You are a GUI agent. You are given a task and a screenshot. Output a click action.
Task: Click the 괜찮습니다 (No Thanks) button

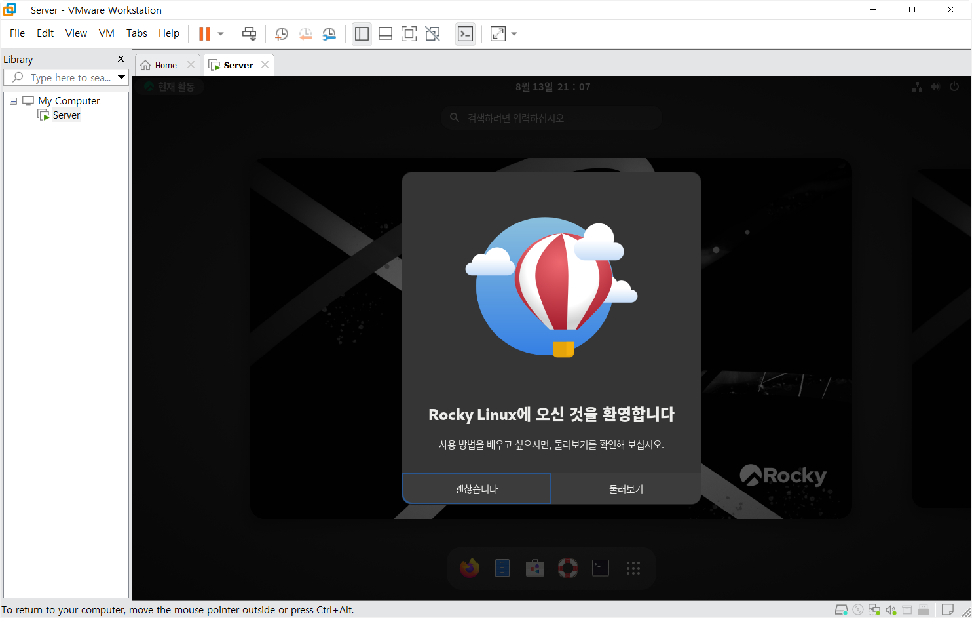(476, 489)
